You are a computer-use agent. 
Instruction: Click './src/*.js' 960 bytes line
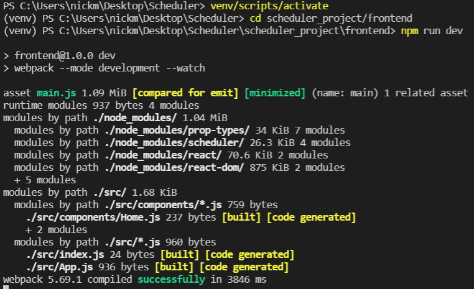[x=115, y=242]
